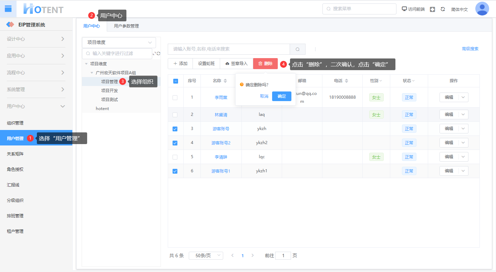
Task: Sort the 名称 column
Action: point(225,81)
